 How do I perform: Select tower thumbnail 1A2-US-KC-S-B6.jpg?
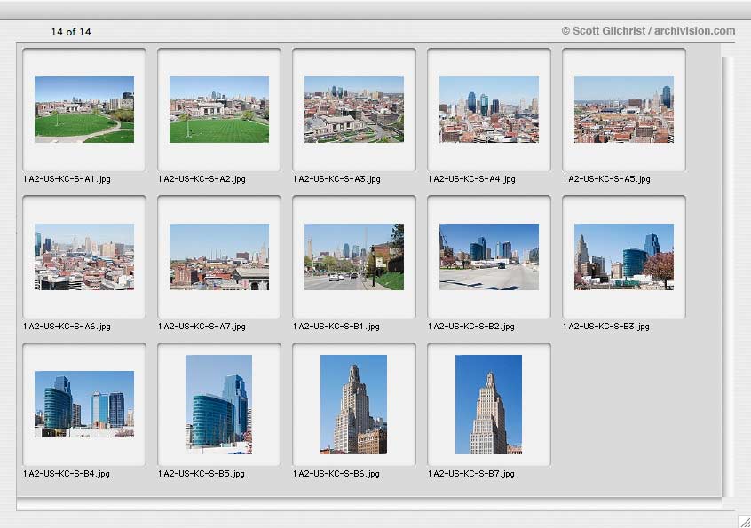(x=354, y=405)
